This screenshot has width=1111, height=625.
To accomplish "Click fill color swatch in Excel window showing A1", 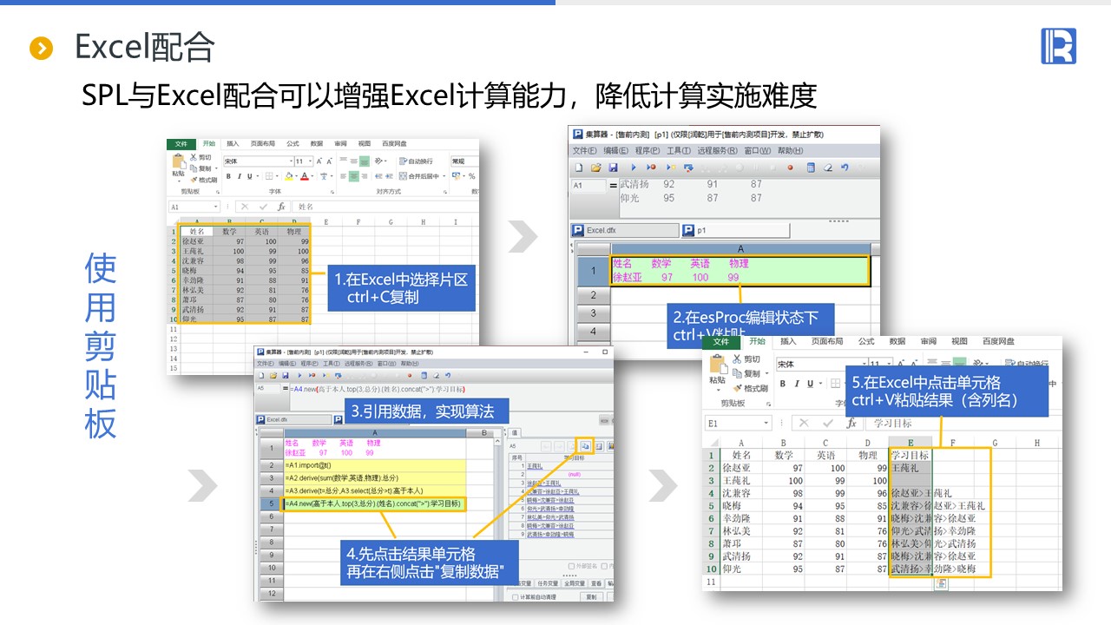I will pyautogui.click(x=290, y=176).
